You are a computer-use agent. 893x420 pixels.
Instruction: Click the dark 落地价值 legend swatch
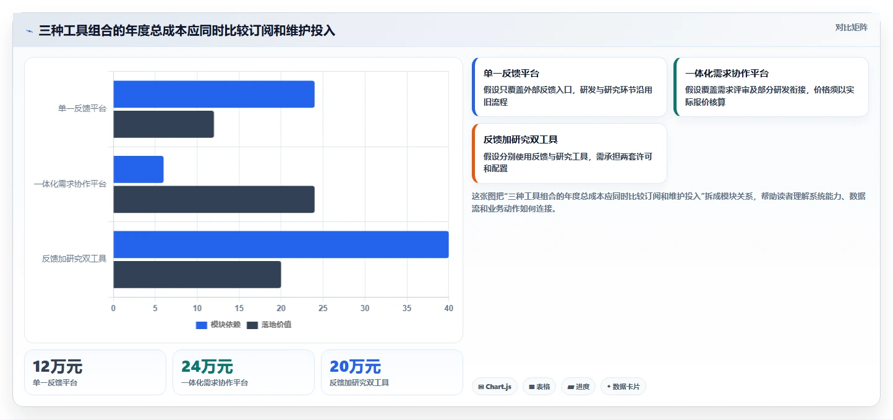pos(252,325)
